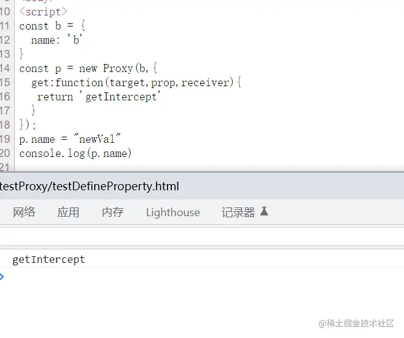The width and height of the screenshot is (404, 338).
Task: Click the return 'getIntercept' statement
Action: pos(99,97)
